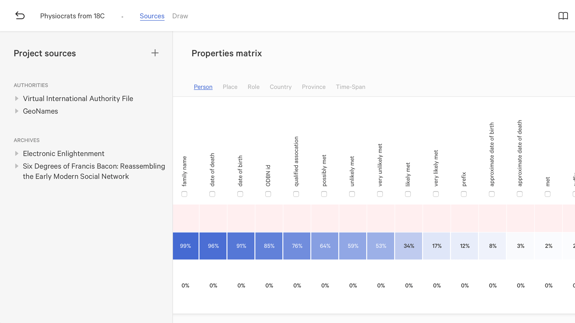Select the 99% family name coverage cell
This screenshot has height=323, width=575.
click(x=185, y=246)
